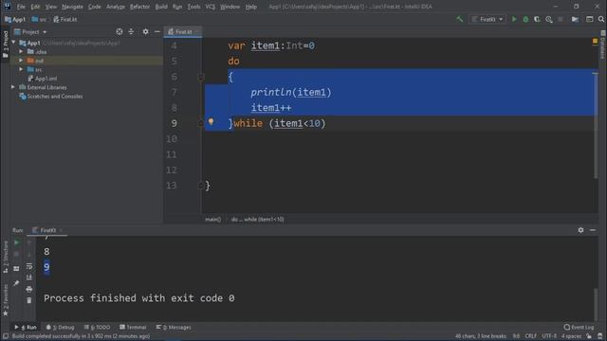Click the UTF-8 encoding widget

tap(549, 336)
